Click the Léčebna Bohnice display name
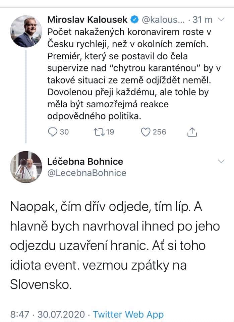Viewport: 234px width, 322px height. (x=85, y=162)
